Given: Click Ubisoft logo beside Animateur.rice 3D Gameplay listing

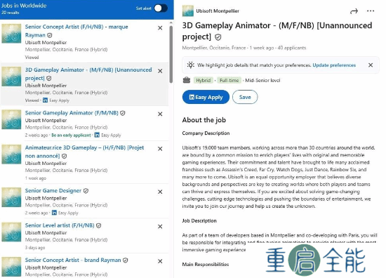Looking at the screenshot, I should coord(11,154).
